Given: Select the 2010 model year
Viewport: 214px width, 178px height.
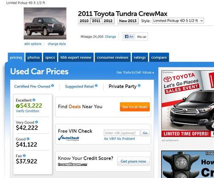Looking at the screenshot, I should pyautogui.click(x=84, y=21).
